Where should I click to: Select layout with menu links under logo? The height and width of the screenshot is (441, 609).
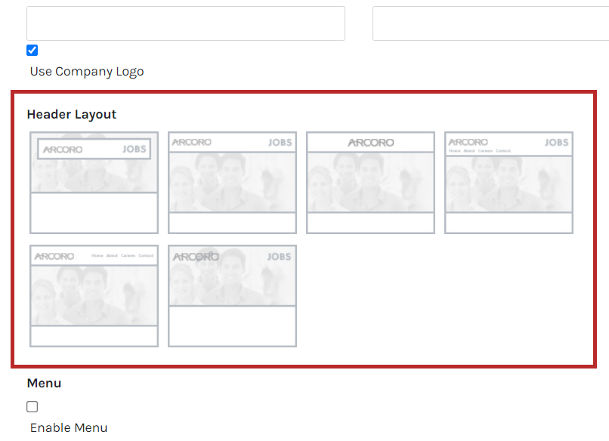[509, 183]
